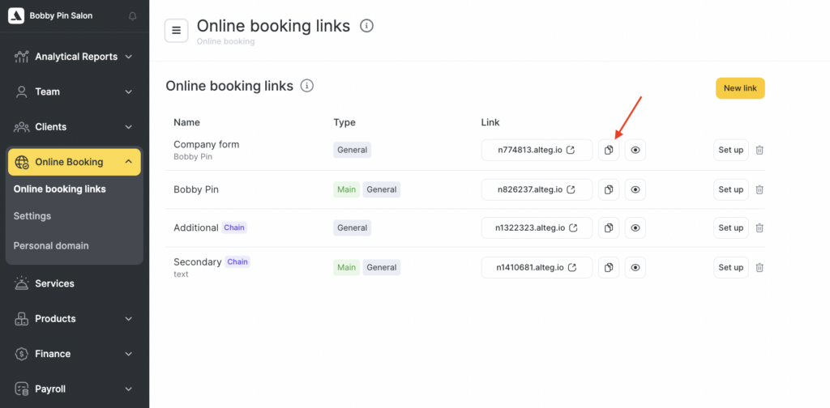The image size is (830, 408).
Task: Delete the Bobby Pin booking link
Action: (x=759, y=189)
